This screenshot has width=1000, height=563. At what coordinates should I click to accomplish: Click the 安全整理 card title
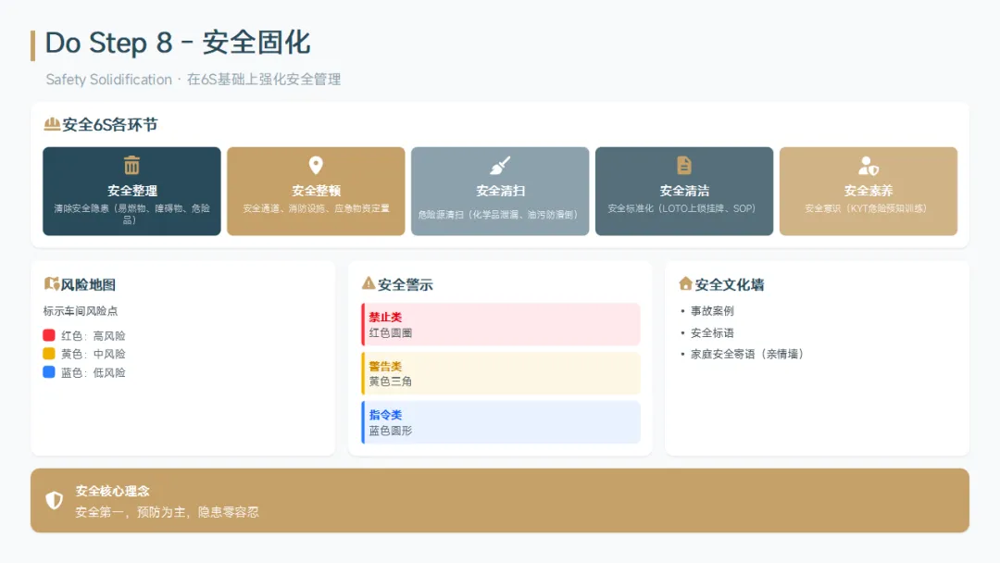pyautogui.click(x=132, y=191)
